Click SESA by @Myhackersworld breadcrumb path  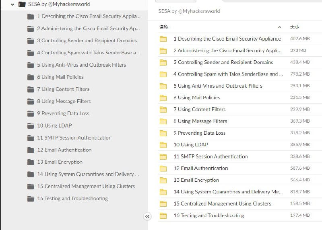point(189,11)
